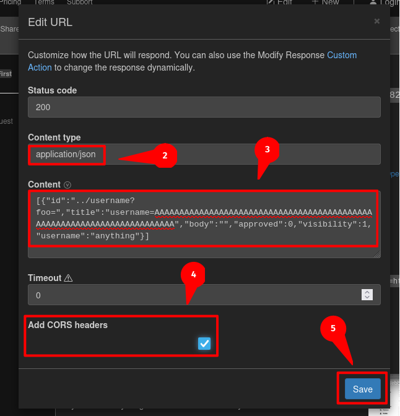Viewport: 400px width, 416px height.
Task: Click the Timeout warning triangle icon
Action: 68,278
